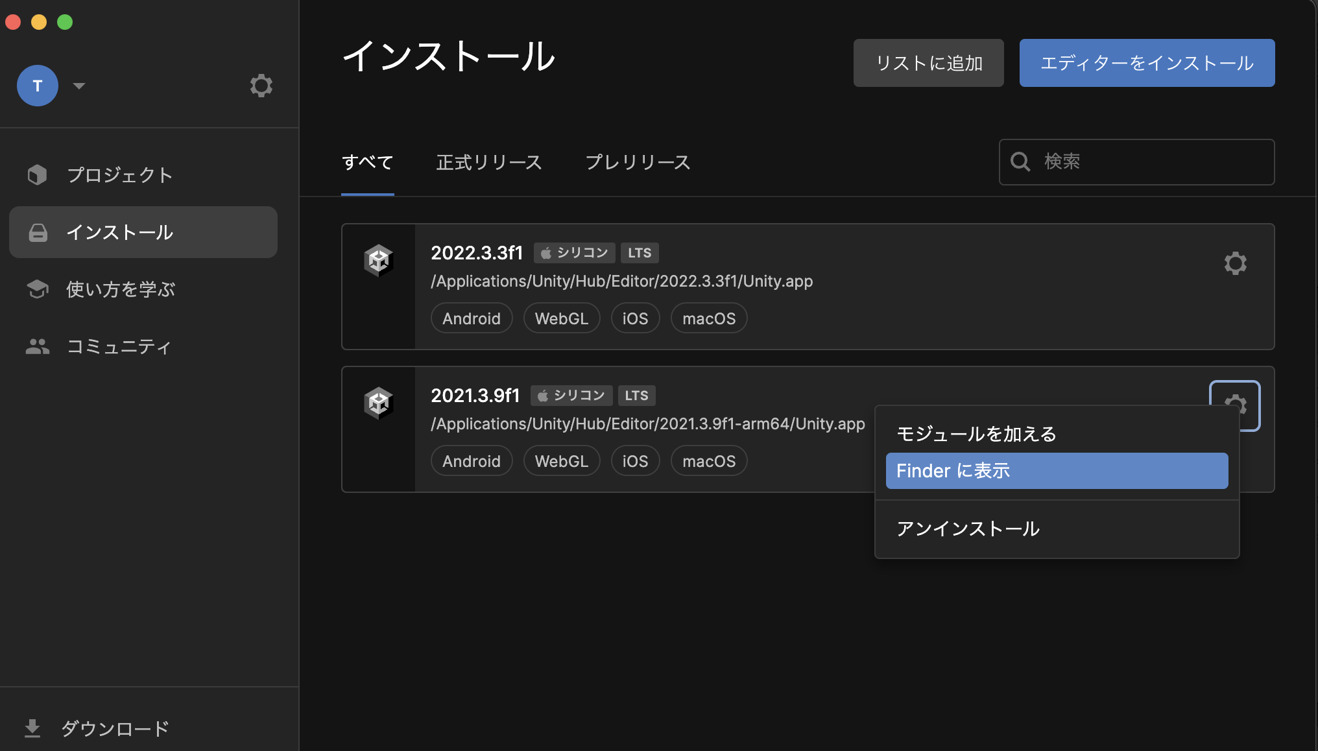Go to 使い方を学ぶ in the sidebar
This screenshot has height=751, width=1318.
click(121, 289)
